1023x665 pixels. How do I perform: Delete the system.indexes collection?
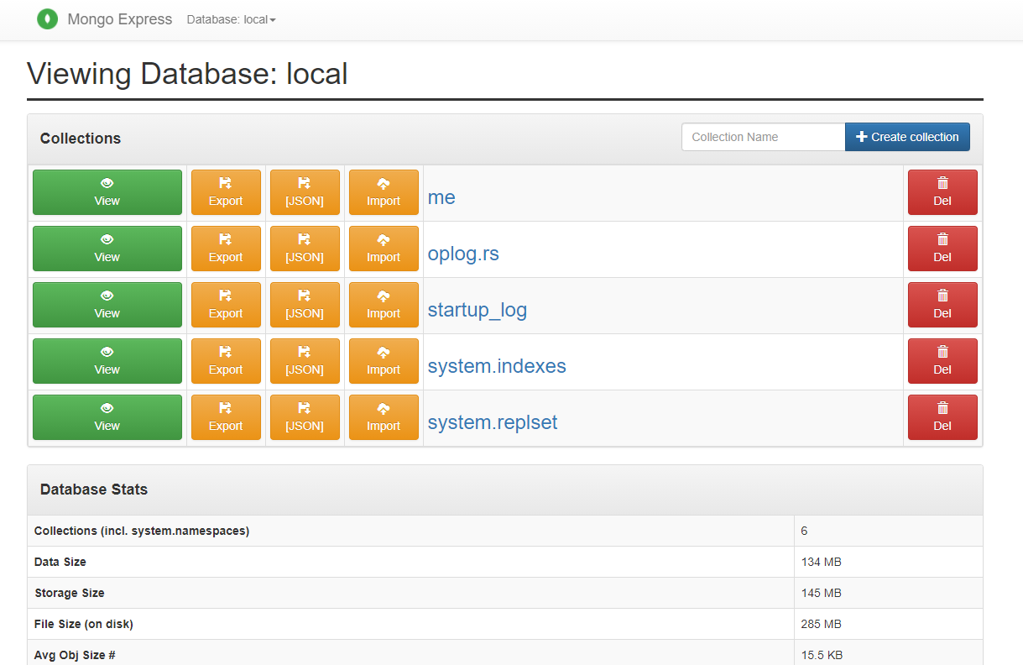pyautogui.click(x=942, y=361)
